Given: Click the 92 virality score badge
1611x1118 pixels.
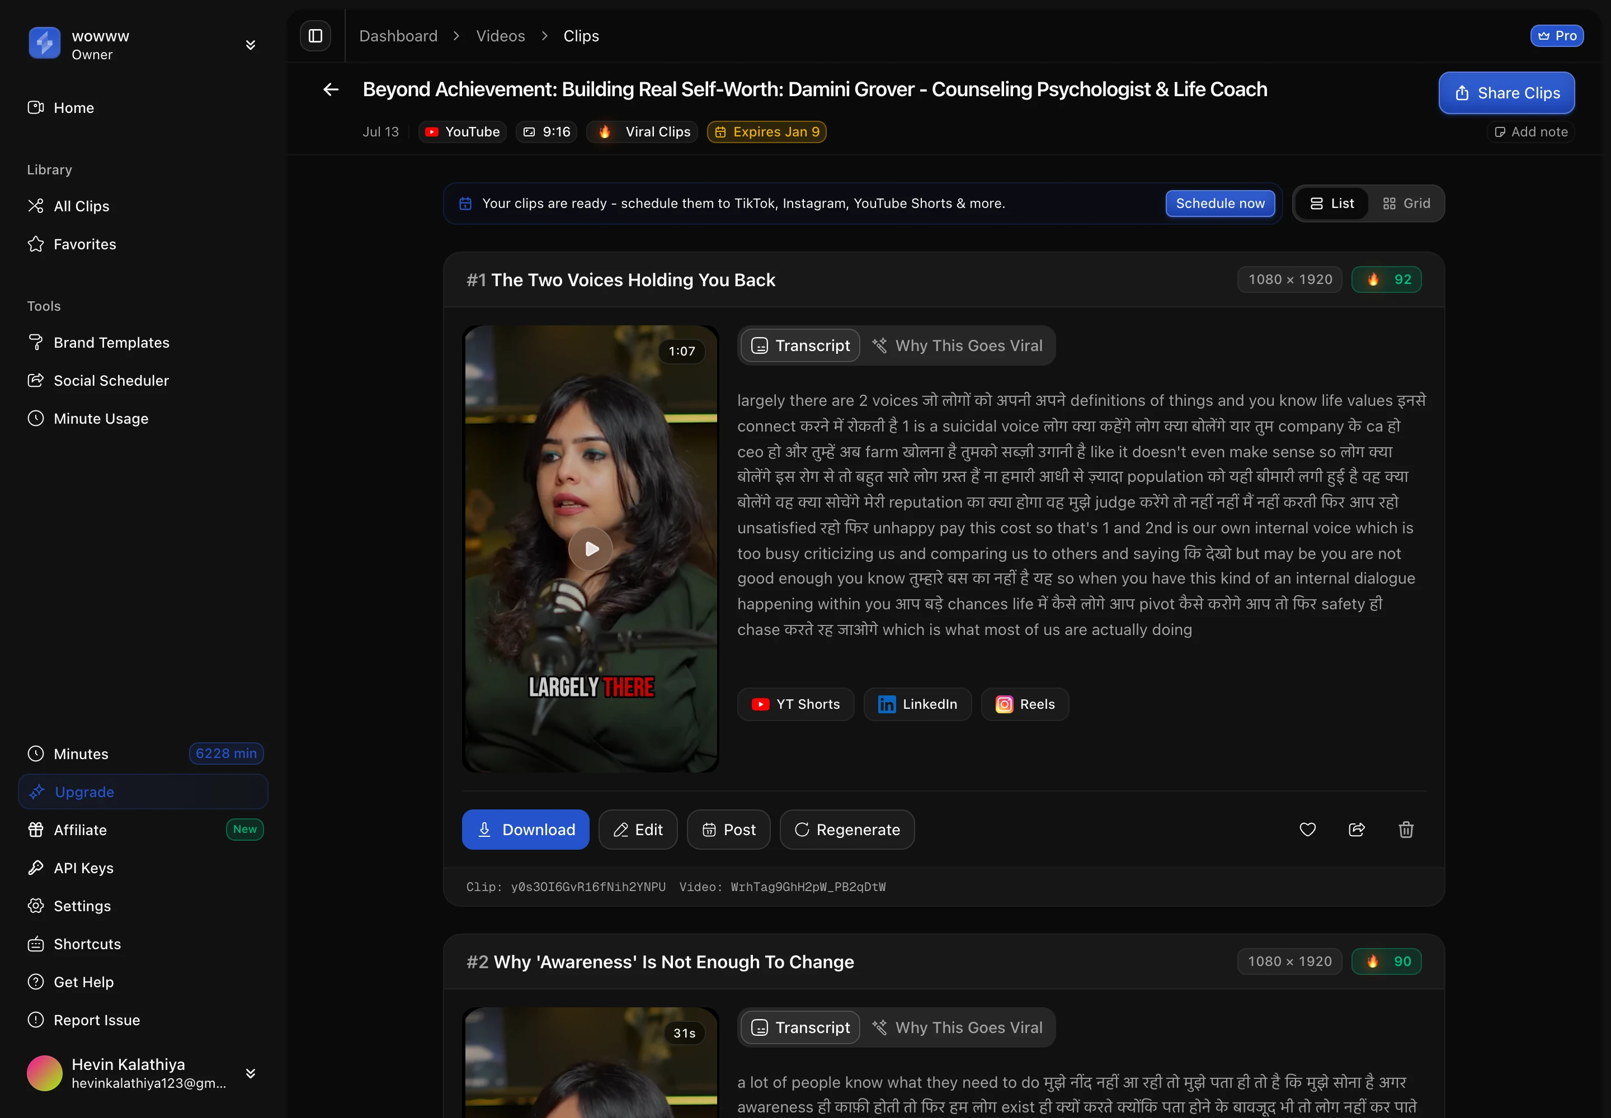Looking at the screenshot, I should coord(1386,279).
